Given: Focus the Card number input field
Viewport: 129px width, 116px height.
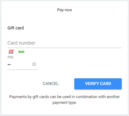Looking at the screenshot, I should [x=65, y=43].
